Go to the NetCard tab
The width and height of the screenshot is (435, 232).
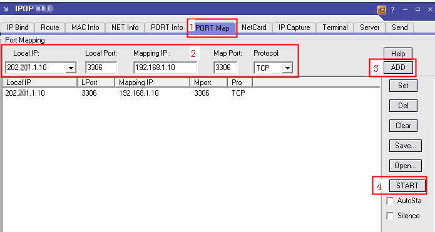(x=254, y=28)
